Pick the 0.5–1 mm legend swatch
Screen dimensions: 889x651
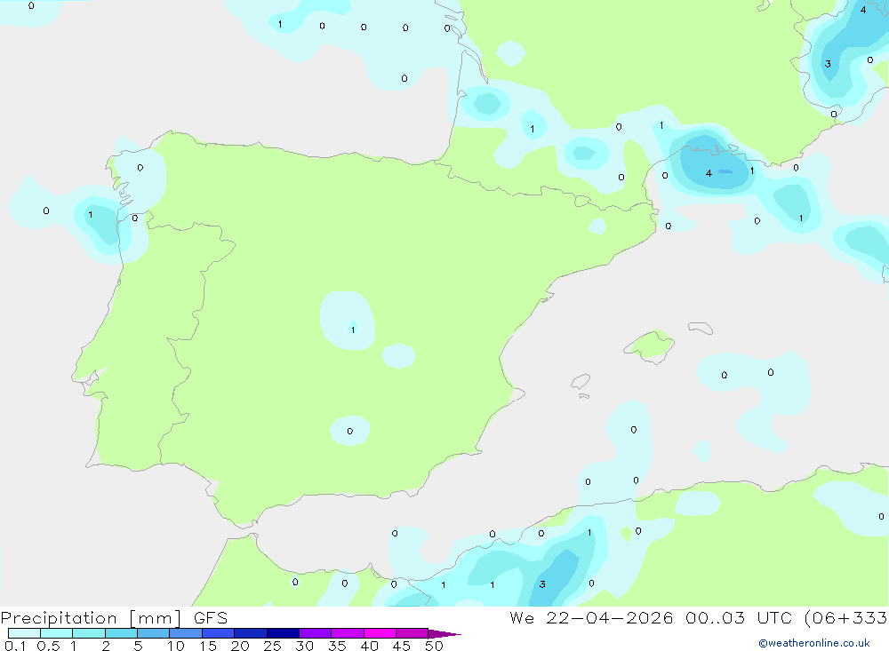coord(56,633)
